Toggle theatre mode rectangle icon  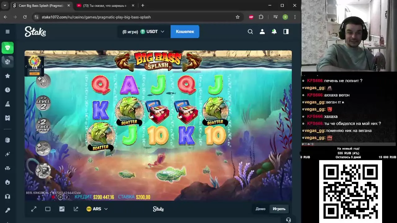coord(48,209)
